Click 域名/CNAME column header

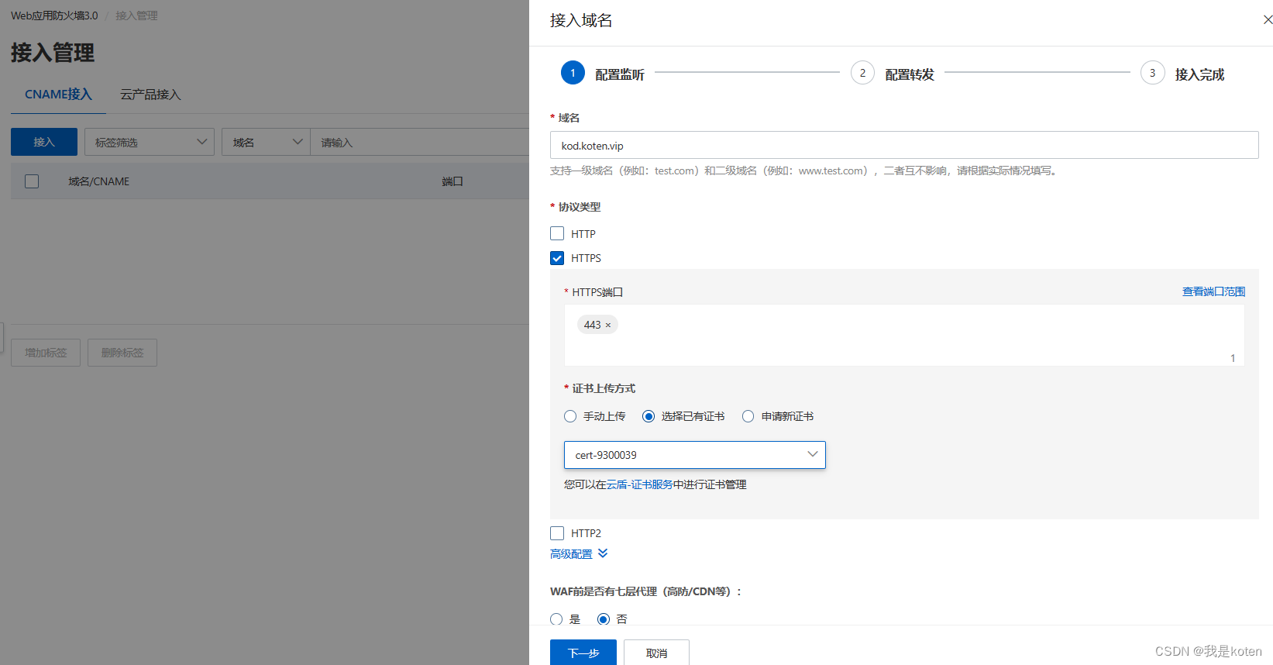(98, 181)
